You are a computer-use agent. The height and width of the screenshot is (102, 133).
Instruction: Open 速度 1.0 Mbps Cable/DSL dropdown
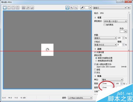pyautogui.click(x=80, y=98)
